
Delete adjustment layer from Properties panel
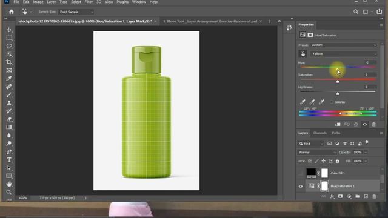coord(374,124)
